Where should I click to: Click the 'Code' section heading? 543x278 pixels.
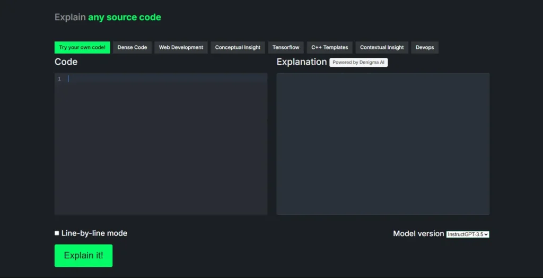(x=66, y=62)
